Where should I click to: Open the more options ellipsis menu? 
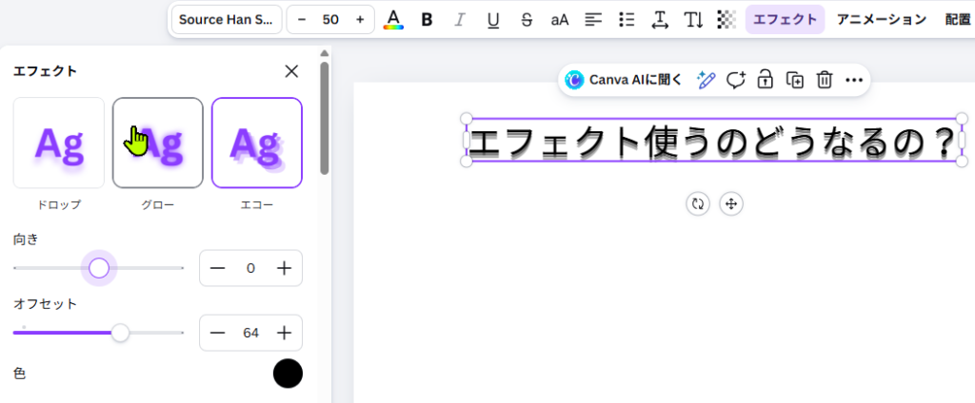click(x=854, y=80)
